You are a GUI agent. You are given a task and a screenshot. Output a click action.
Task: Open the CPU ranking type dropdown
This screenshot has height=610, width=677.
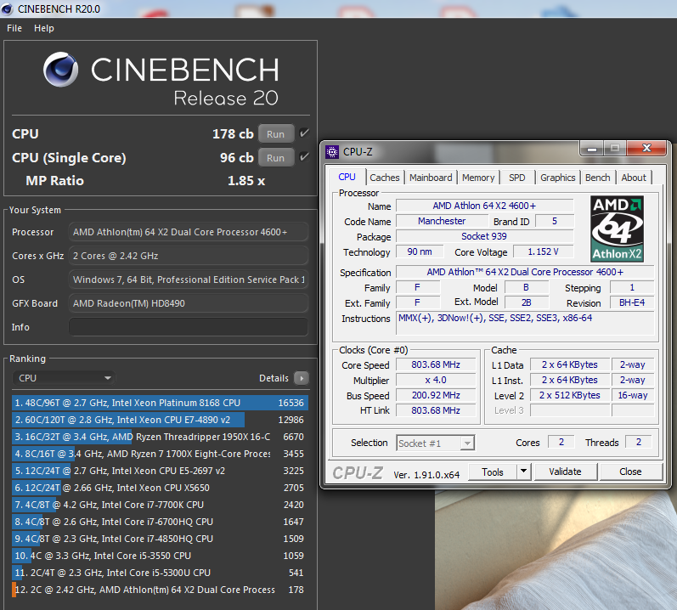[64, 378]
